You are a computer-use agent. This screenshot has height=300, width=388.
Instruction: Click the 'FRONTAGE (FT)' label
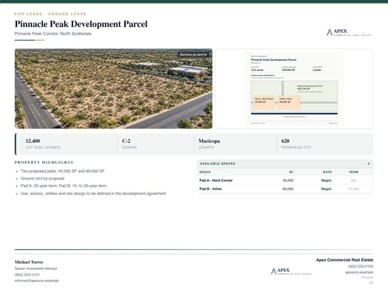[296, 147]
